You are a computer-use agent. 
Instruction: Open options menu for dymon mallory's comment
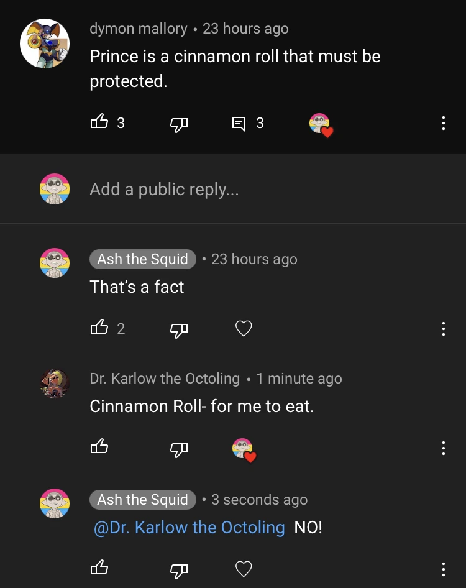(x=443, y=123)
